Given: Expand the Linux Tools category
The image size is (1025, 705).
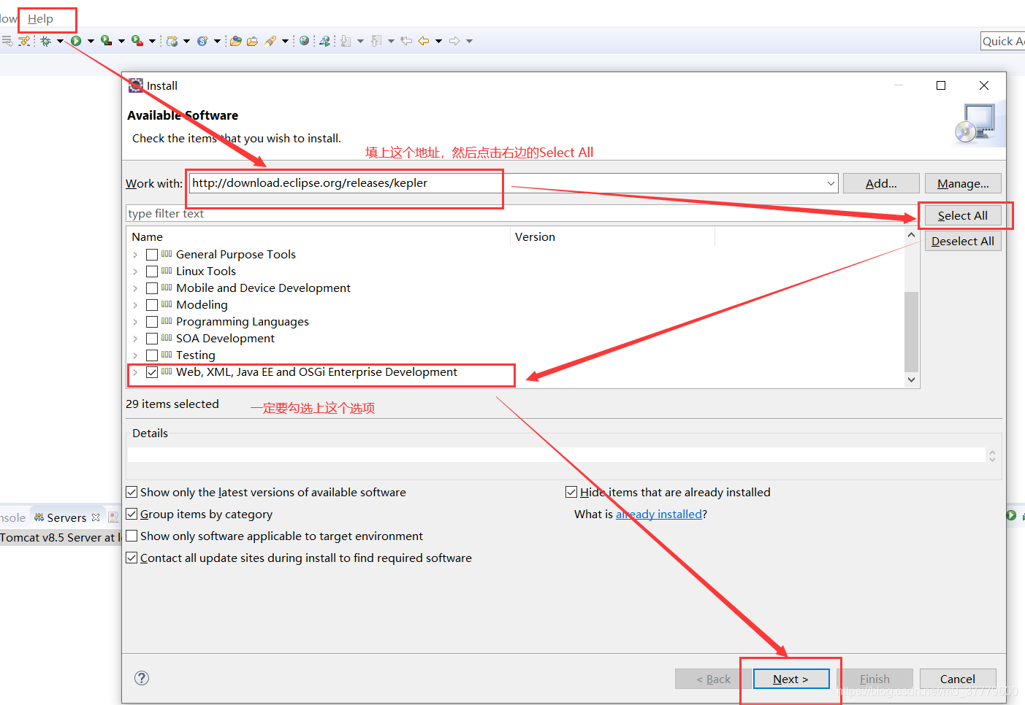Looking at the screenshot, I should pos(135,271).
